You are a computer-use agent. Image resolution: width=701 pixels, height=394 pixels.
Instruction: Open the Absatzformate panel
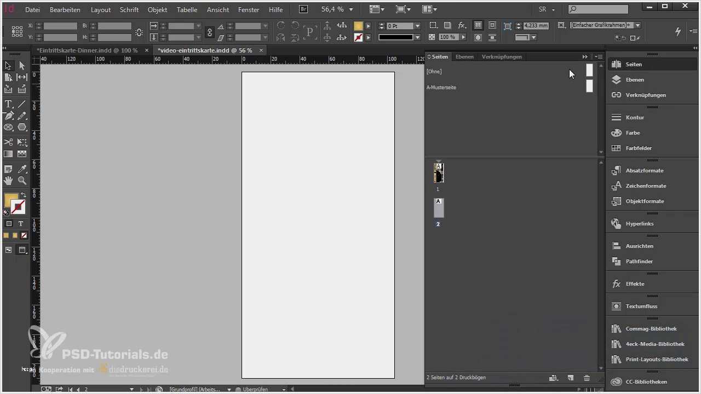644,171
